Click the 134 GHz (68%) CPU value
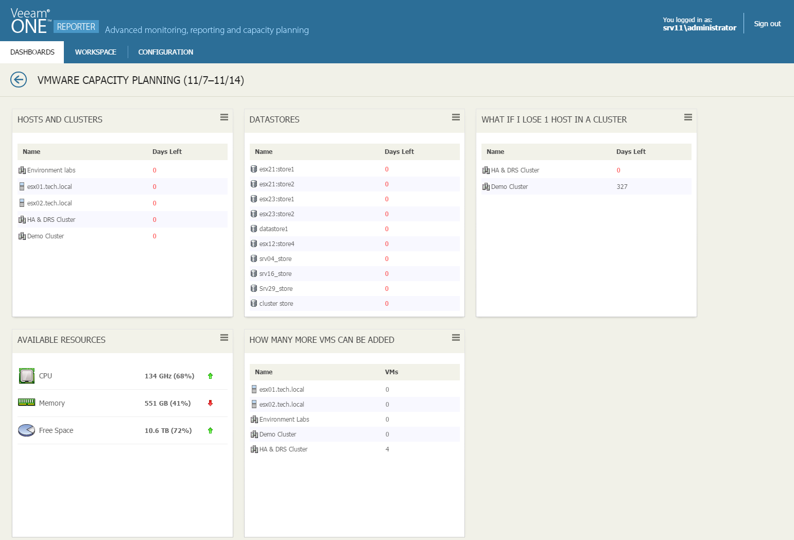 click(169, 376)
